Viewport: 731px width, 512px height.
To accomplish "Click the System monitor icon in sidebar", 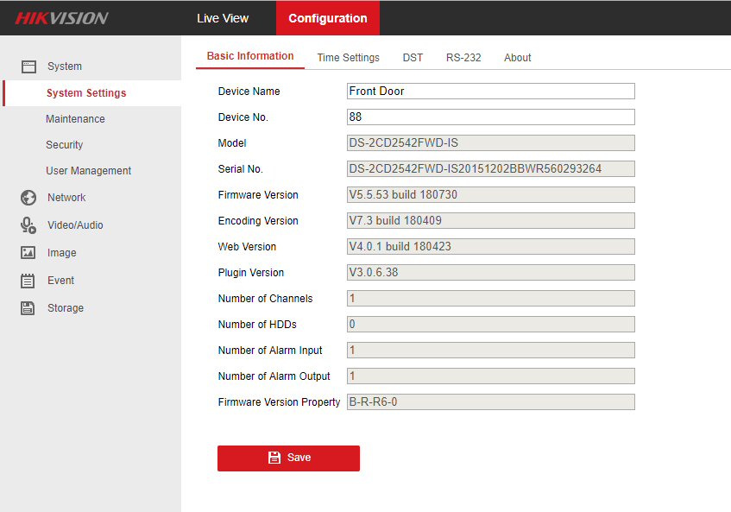I will (28, 66).
